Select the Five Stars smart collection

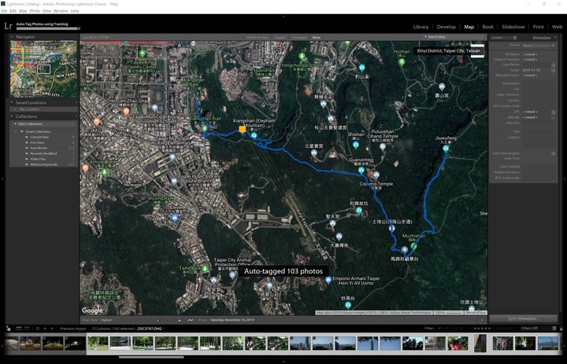[x=37, y=142]
